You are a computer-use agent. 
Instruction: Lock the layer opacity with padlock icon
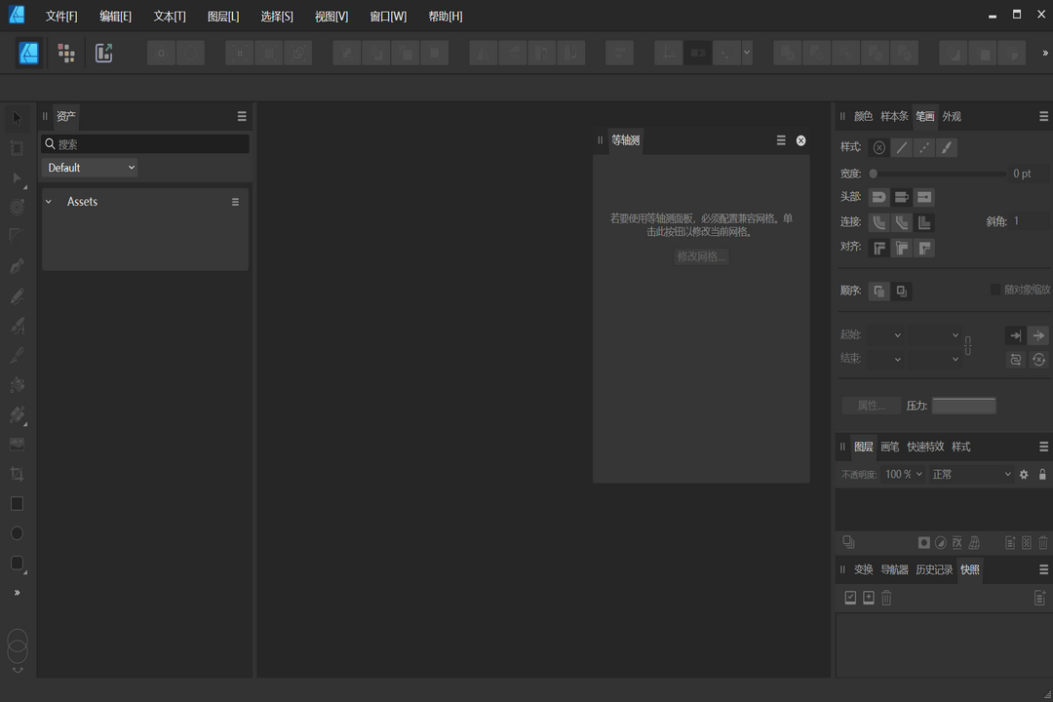1042,474
